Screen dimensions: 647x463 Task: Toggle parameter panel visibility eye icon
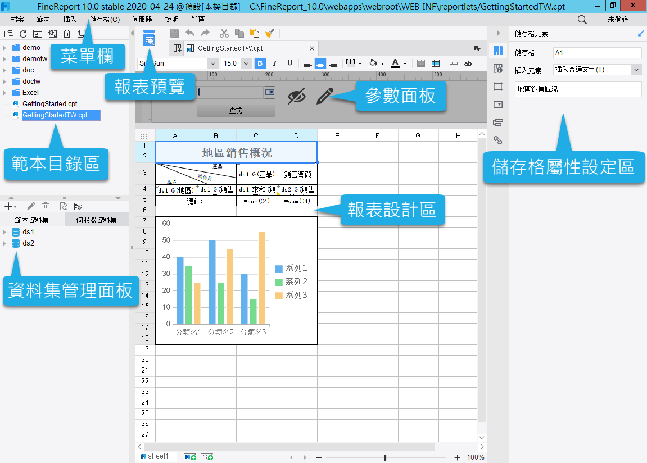pyautogui.click(x=296, y=96)
